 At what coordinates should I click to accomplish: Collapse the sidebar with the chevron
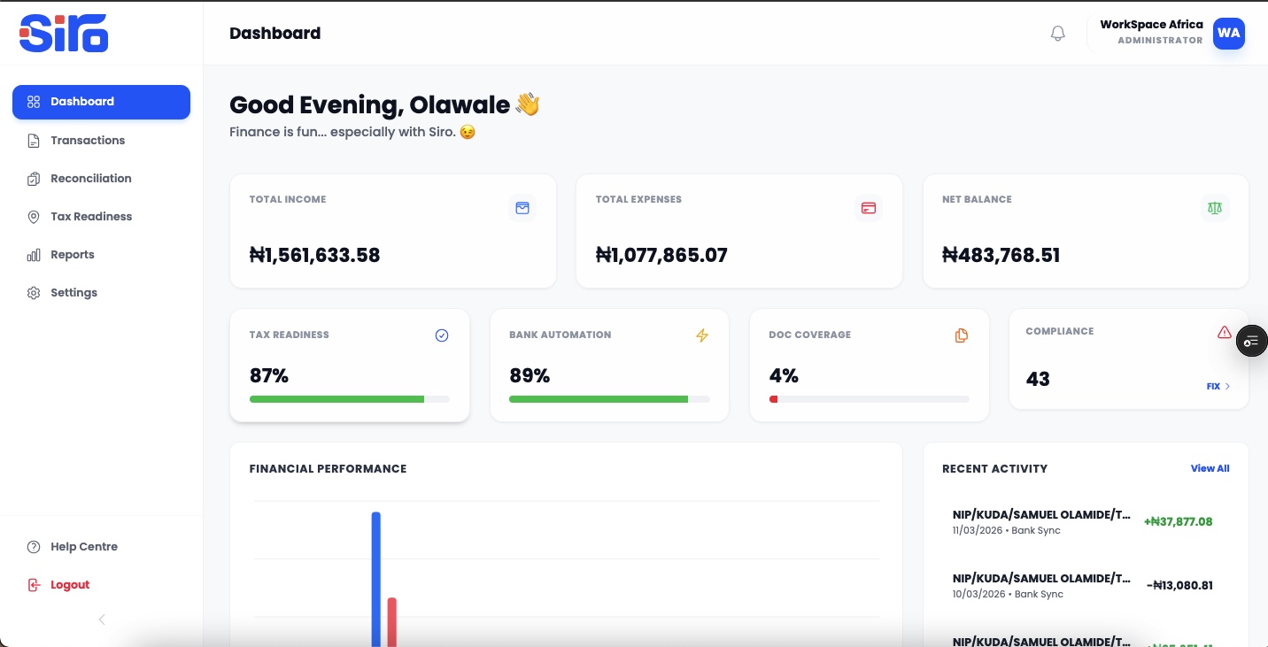pos(102,620)
